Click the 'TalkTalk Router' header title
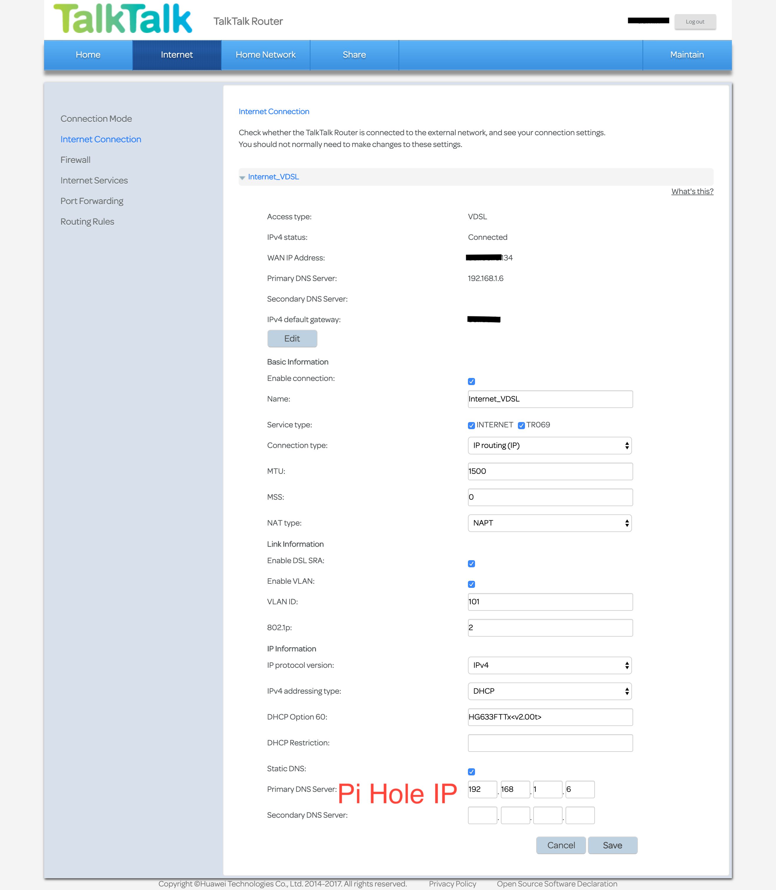Screen dimensions: 776x890 click(x=248, y=21)
